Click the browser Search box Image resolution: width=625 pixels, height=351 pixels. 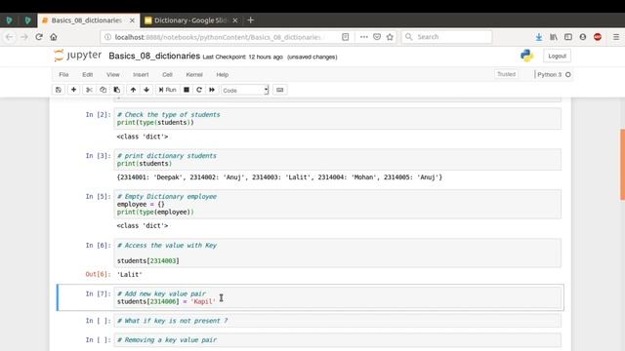point(446,37)
